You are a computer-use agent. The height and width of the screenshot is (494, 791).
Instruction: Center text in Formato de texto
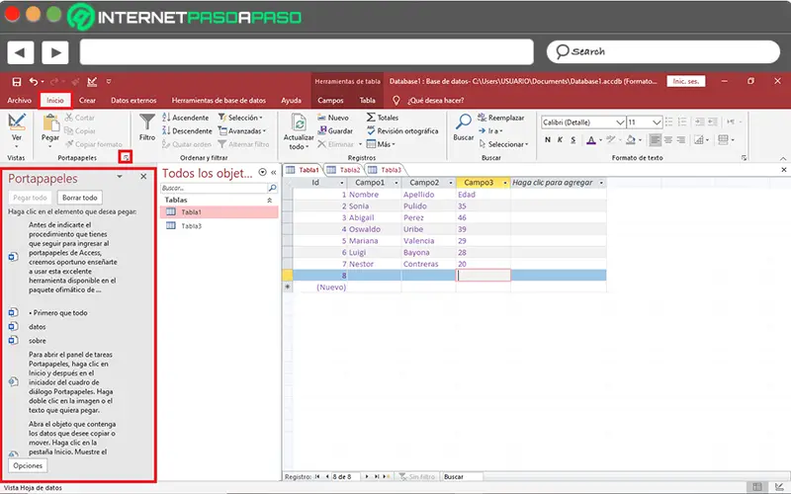pos(668,139)
